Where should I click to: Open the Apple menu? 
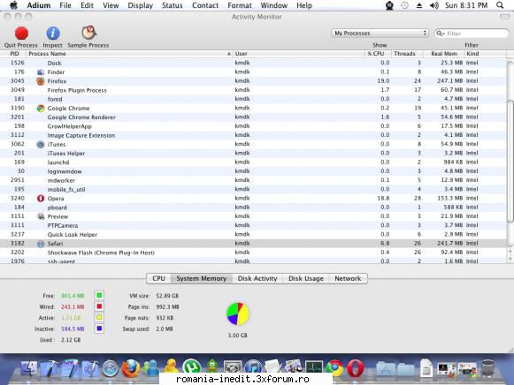pos(14,5)
